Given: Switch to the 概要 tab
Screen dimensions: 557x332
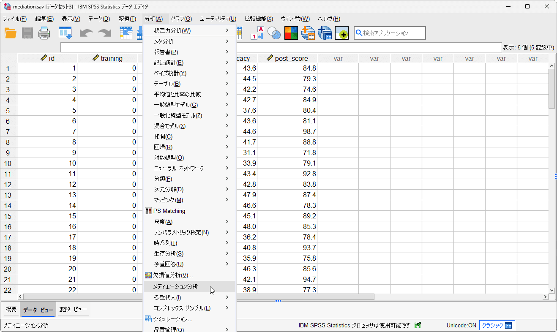Looking at the screenshot, I should [11, 310].
